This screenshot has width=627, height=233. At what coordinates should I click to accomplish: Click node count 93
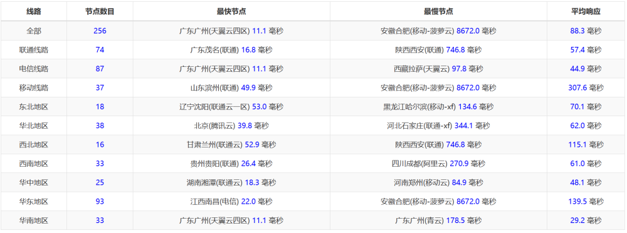click(x=100, y=202)
